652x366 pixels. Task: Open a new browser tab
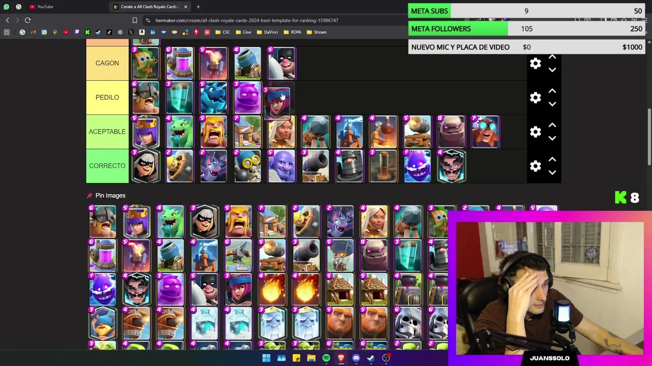coord(198,7)
